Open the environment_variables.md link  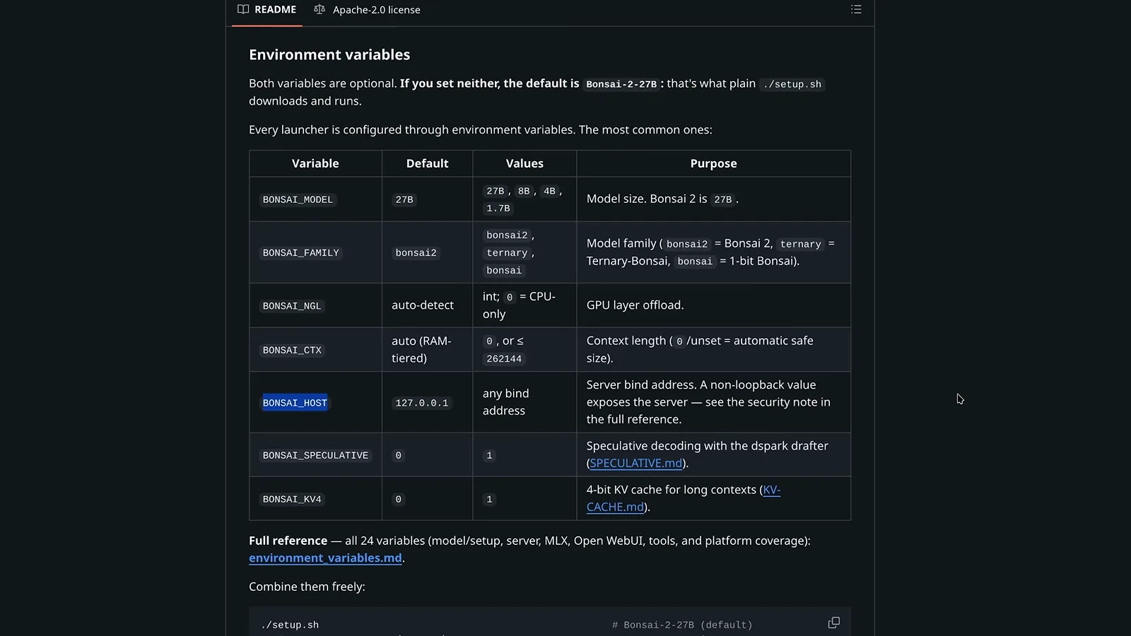pos(325,558)
